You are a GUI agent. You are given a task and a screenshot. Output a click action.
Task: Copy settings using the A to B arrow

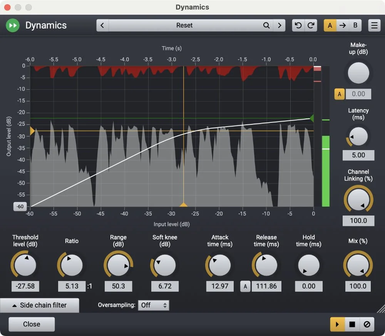click(x=342, y=25)
